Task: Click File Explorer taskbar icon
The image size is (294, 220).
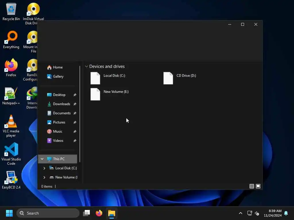Action: point(112,213)
